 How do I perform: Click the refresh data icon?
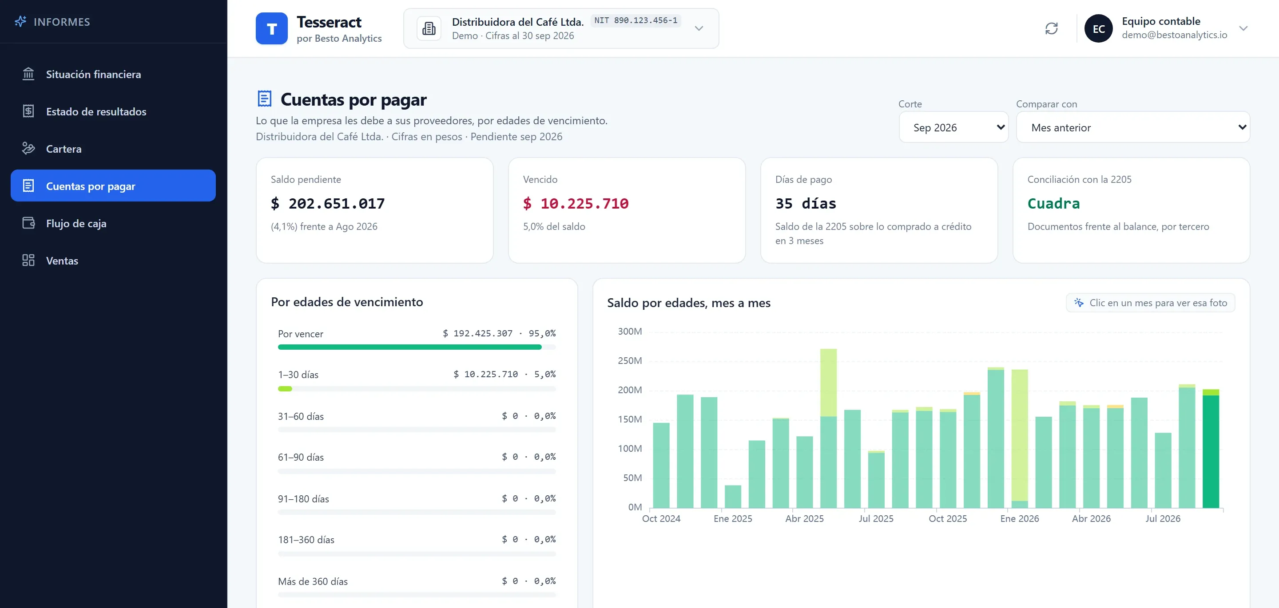[1051, 28]
